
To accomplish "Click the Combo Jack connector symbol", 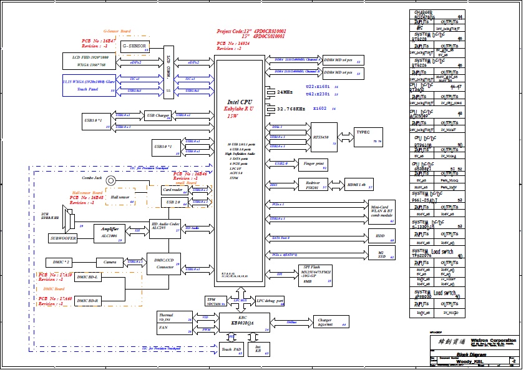I will click(x=110, y=180).
